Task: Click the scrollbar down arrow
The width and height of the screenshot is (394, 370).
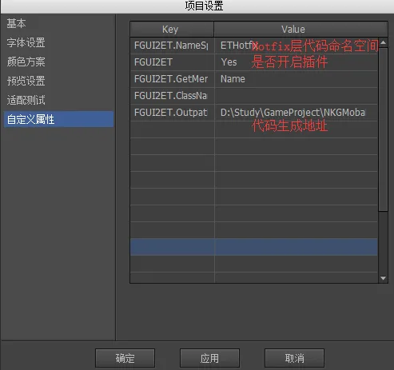Action: pos(383,278)
